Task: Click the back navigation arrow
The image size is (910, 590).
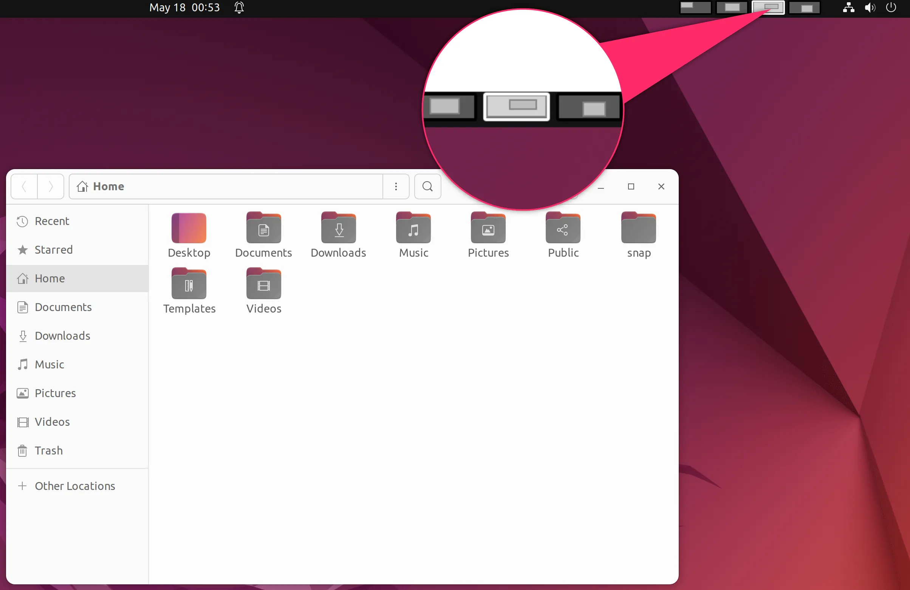Action: coord(23,186)
